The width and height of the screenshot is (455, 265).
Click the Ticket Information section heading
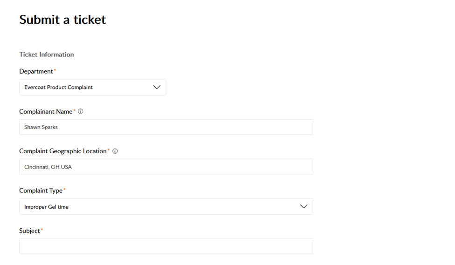[46, 54]
